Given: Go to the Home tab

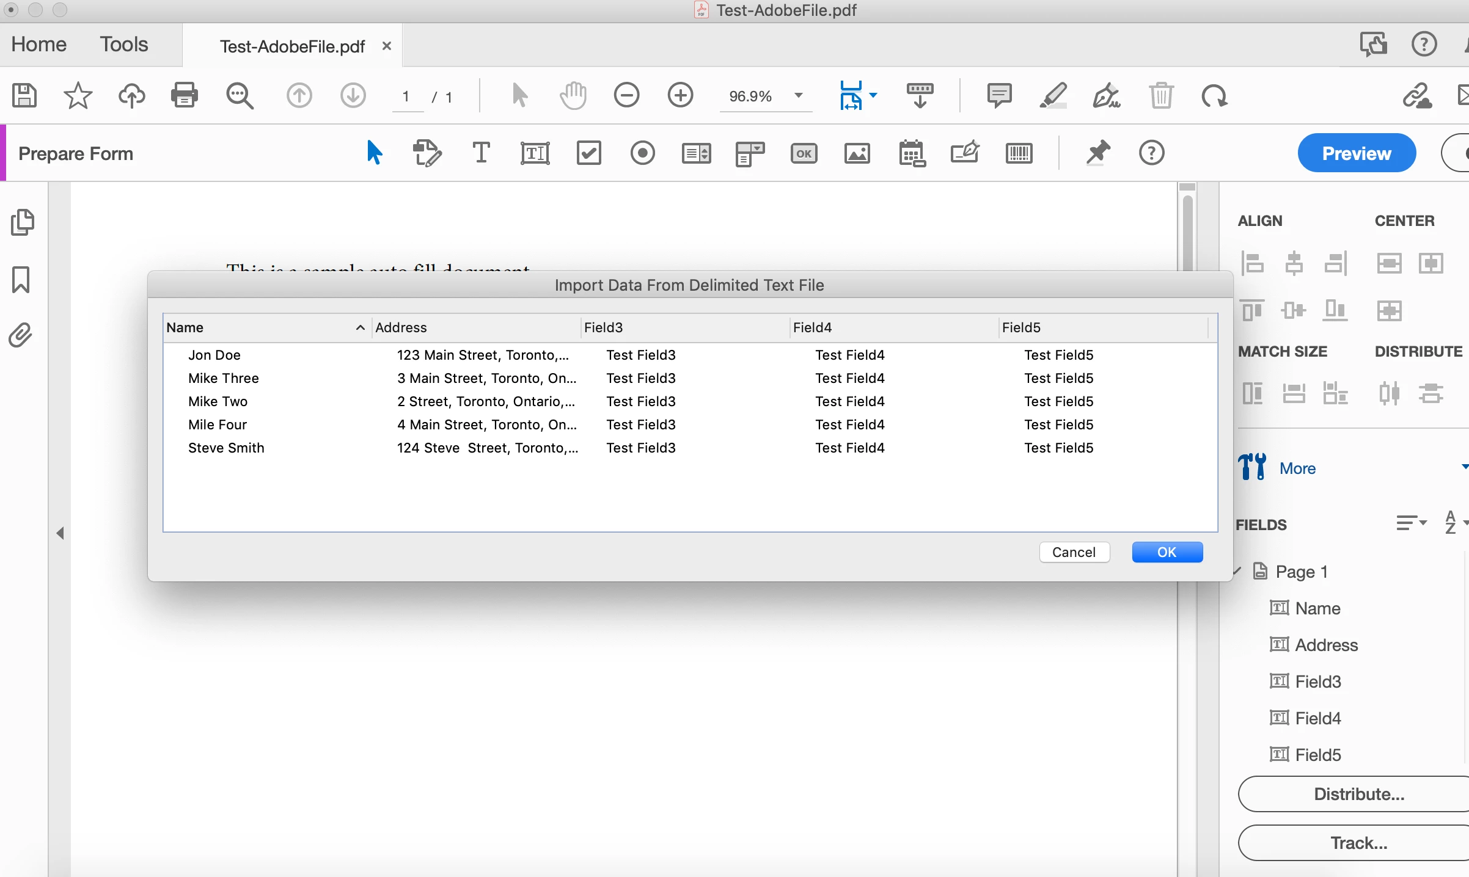Looking at the screenshot, I should pos(38,45).
